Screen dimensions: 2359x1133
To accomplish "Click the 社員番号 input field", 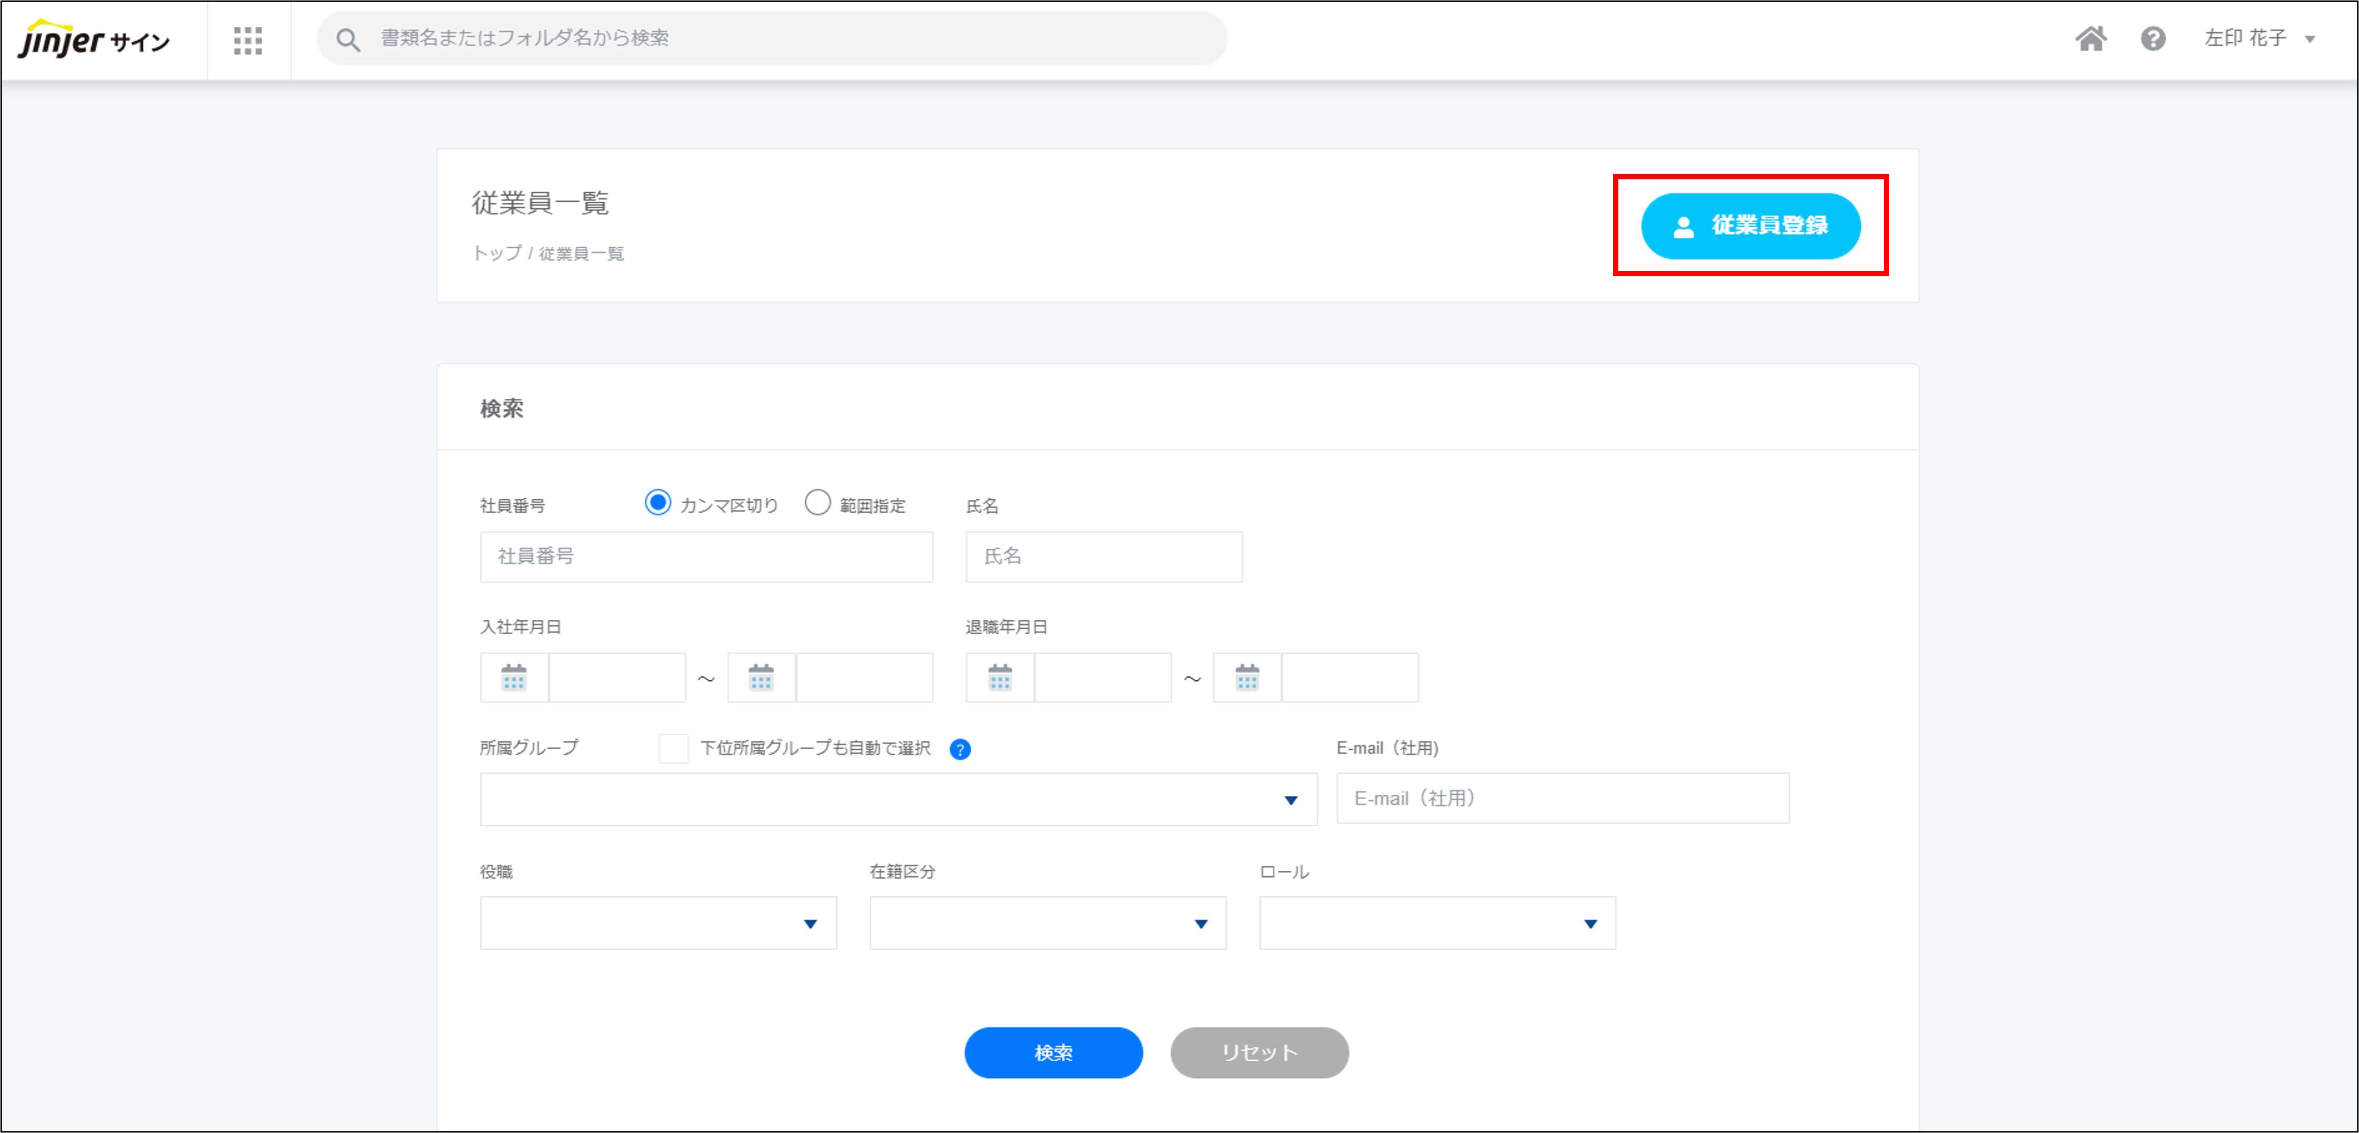I will [706, 557].
